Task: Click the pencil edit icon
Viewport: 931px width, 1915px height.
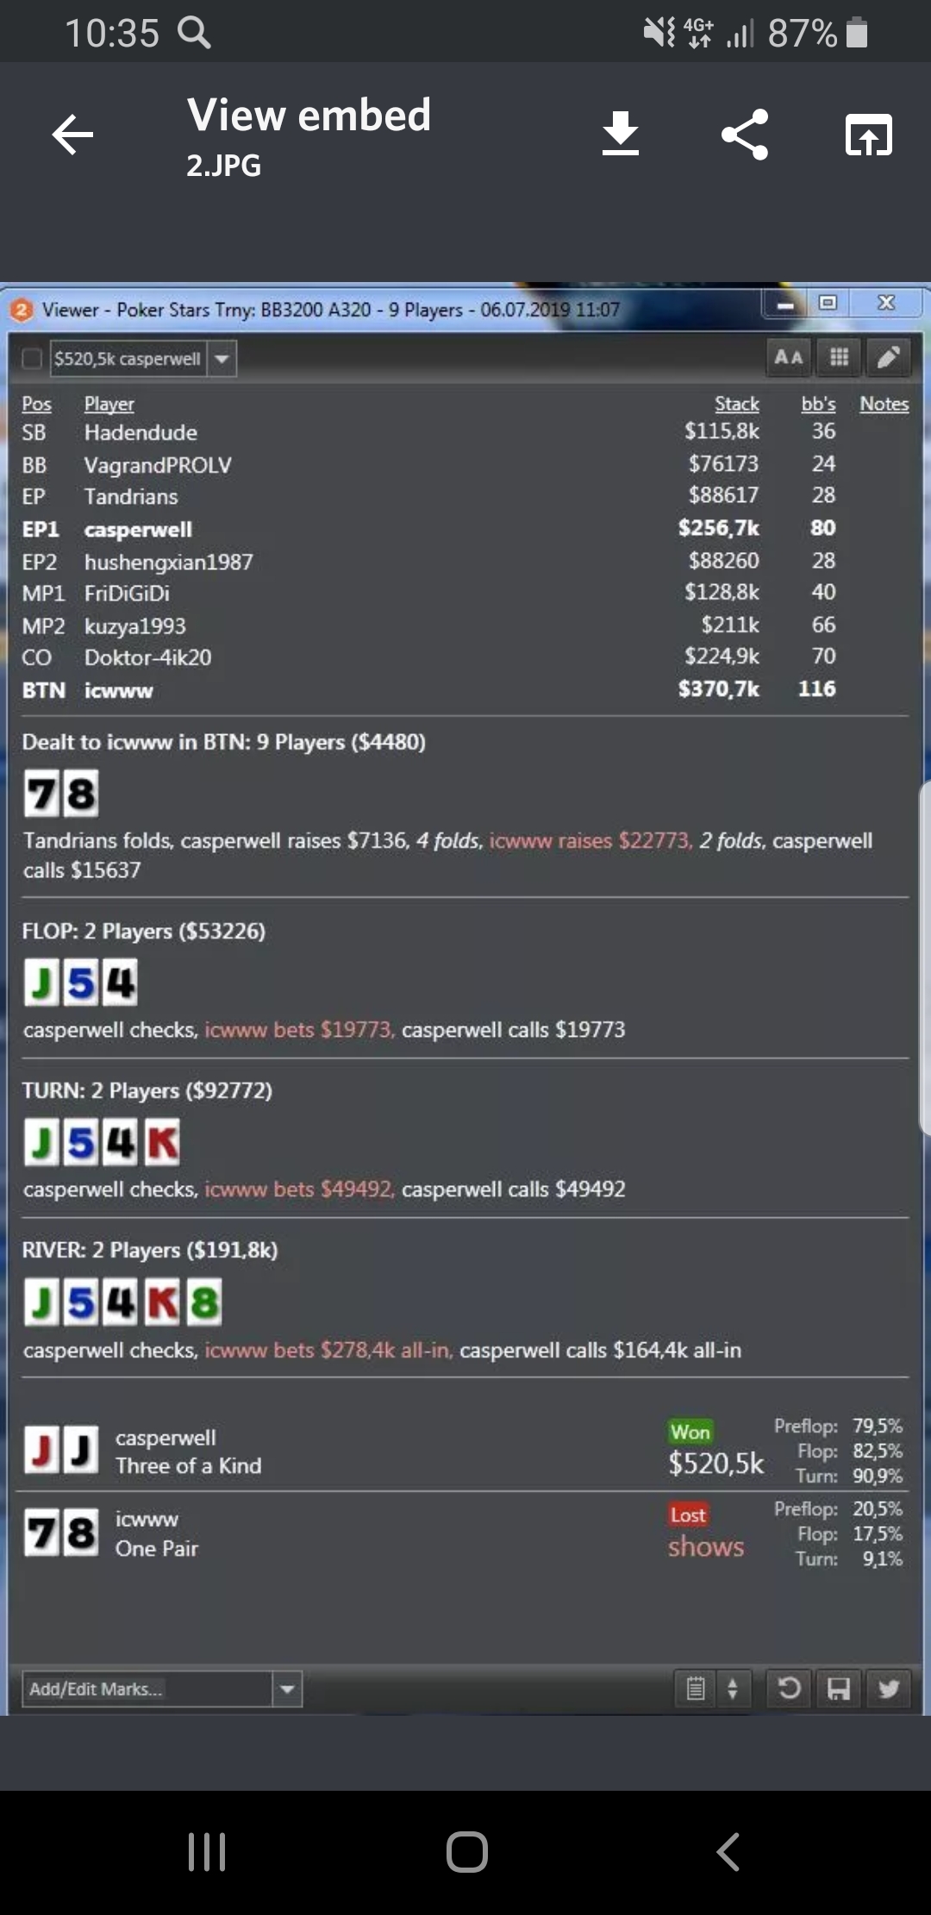Action: point(889,357)
